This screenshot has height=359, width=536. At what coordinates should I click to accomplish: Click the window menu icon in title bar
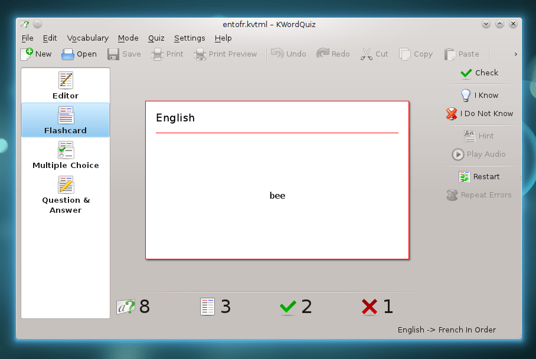point(24,24)
